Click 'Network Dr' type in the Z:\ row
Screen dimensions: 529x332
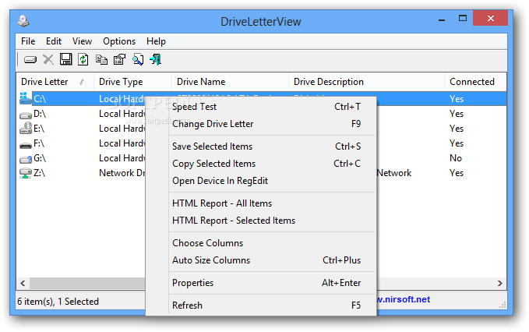122,173
